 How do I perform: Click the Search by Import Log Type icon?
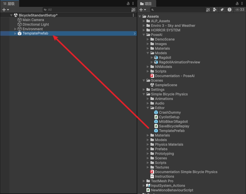(x=229, y=10)
